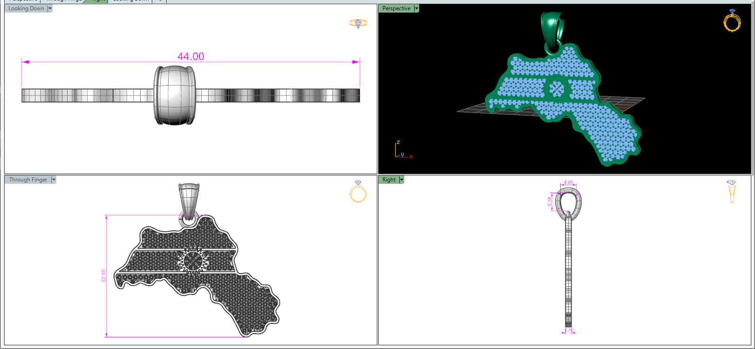Activate the Looking Down viewport title
Viewport: 755px width, 349px height.
pyautogui.click(x=26, y=8)
